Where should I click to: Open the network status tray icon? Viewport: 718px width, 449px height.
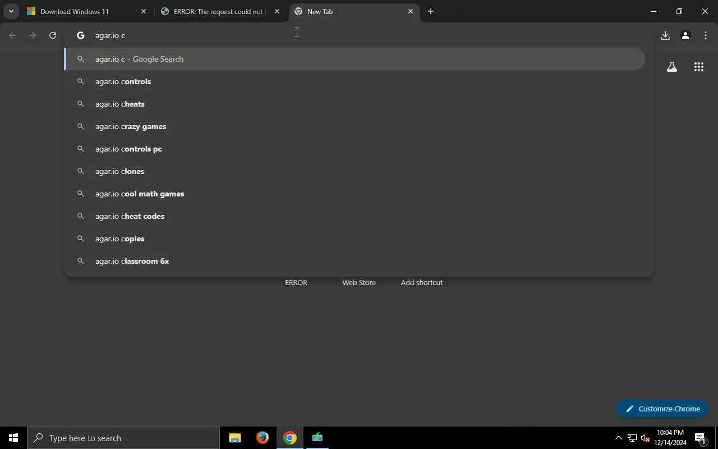(632, 438)
